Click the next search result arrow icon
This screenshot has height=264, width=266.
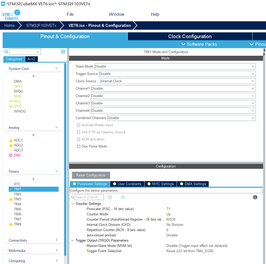tap(123, 197)
